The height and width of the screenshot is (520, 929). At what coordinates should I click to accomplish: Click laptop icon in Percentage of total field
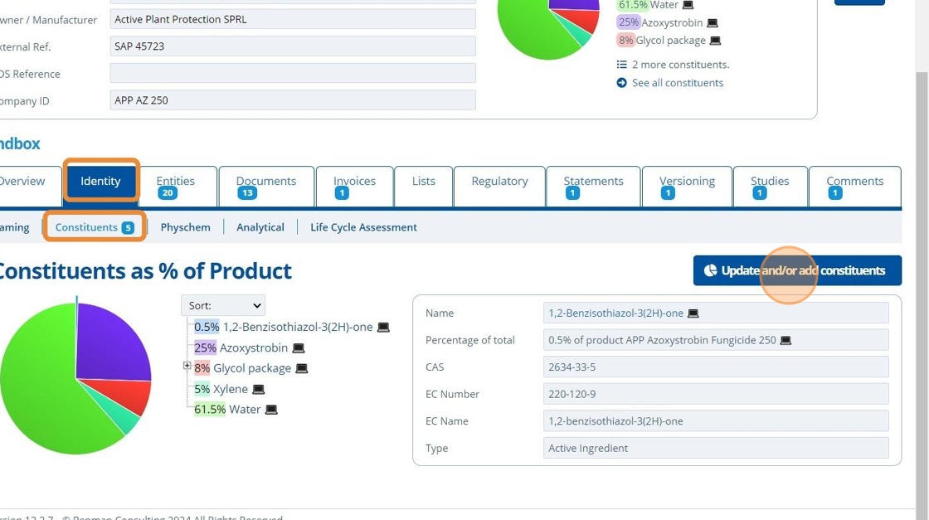point(786,341)
